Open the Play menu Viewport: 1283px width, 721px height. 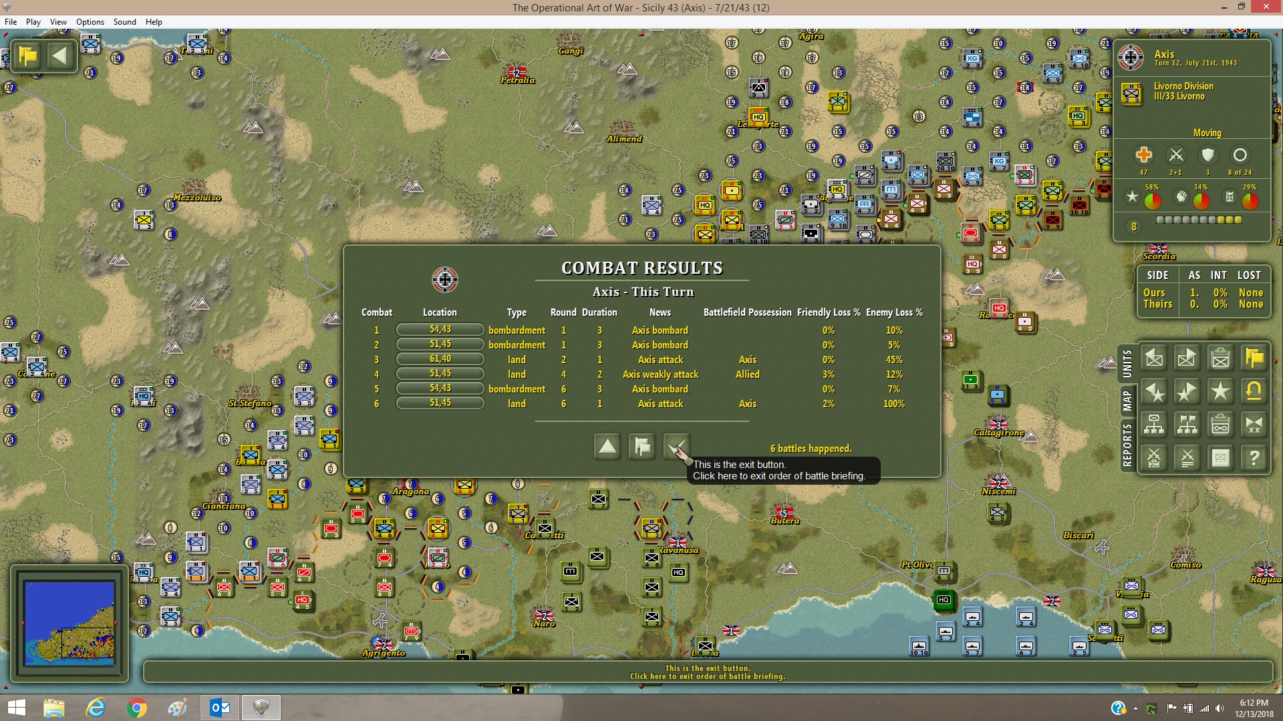33,22
